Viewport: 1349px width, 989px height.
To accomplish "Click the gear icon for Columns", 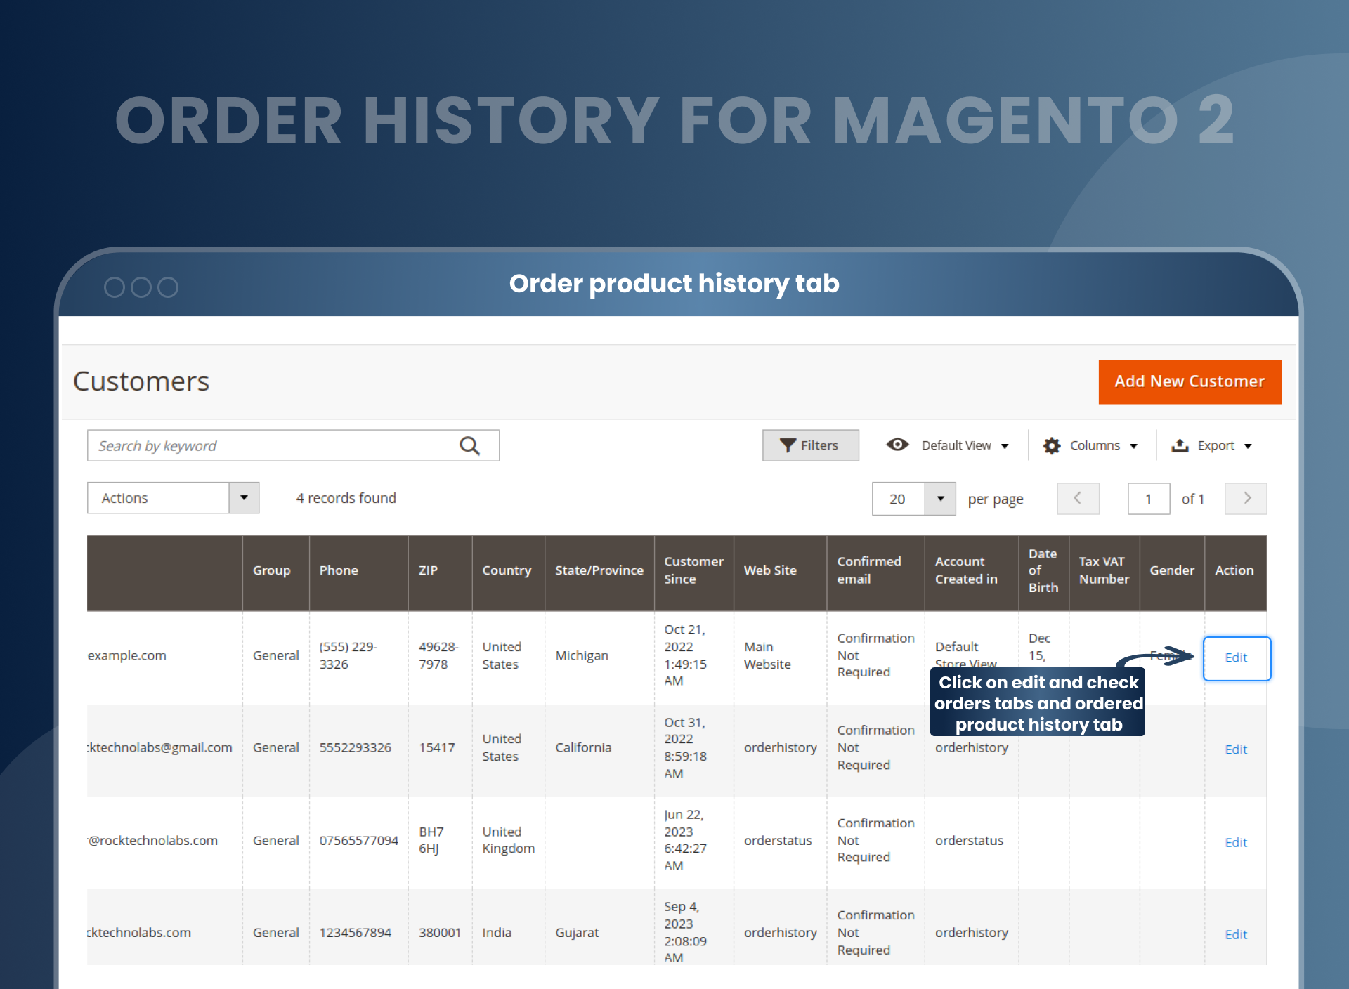I will [x=1052, y=445].
